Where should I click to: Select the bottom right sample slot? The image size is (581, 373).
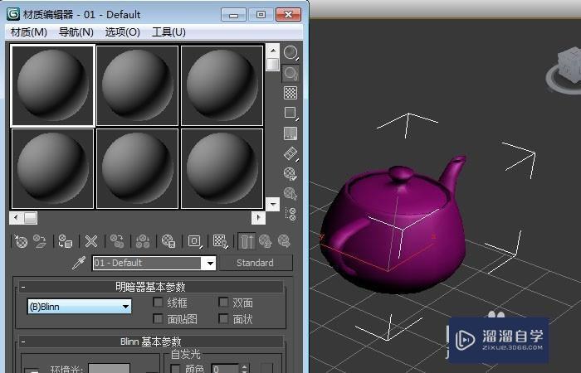(x=222, y=169)
